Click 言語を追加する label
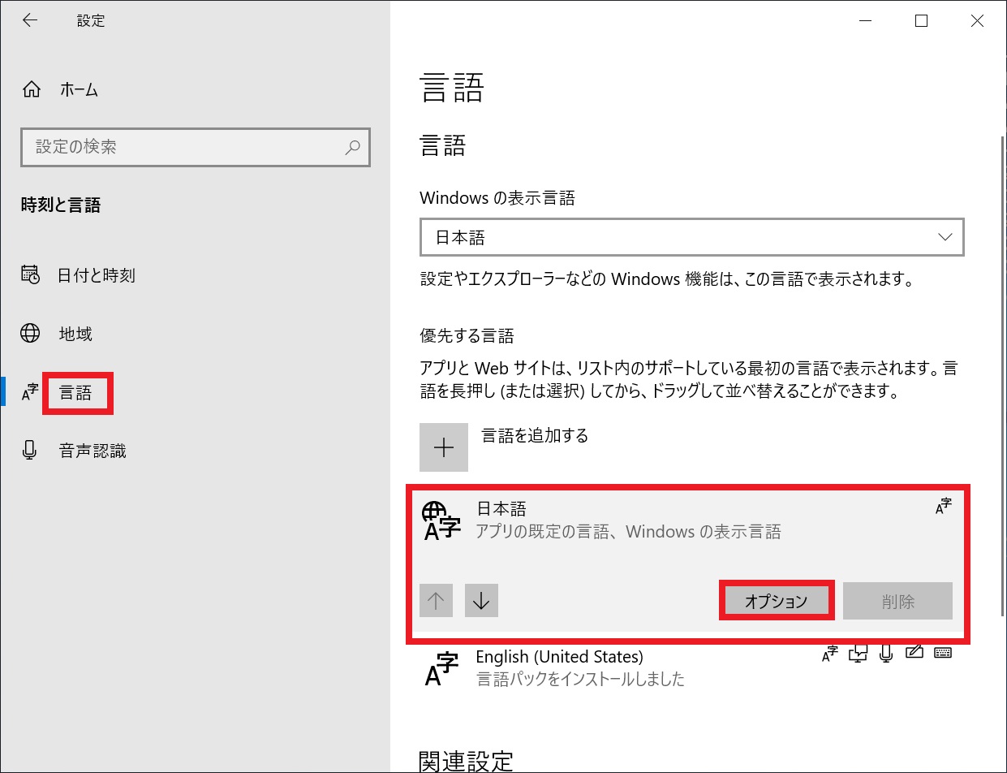This screenshot has height=773, width=1007. tap(536, 436)
